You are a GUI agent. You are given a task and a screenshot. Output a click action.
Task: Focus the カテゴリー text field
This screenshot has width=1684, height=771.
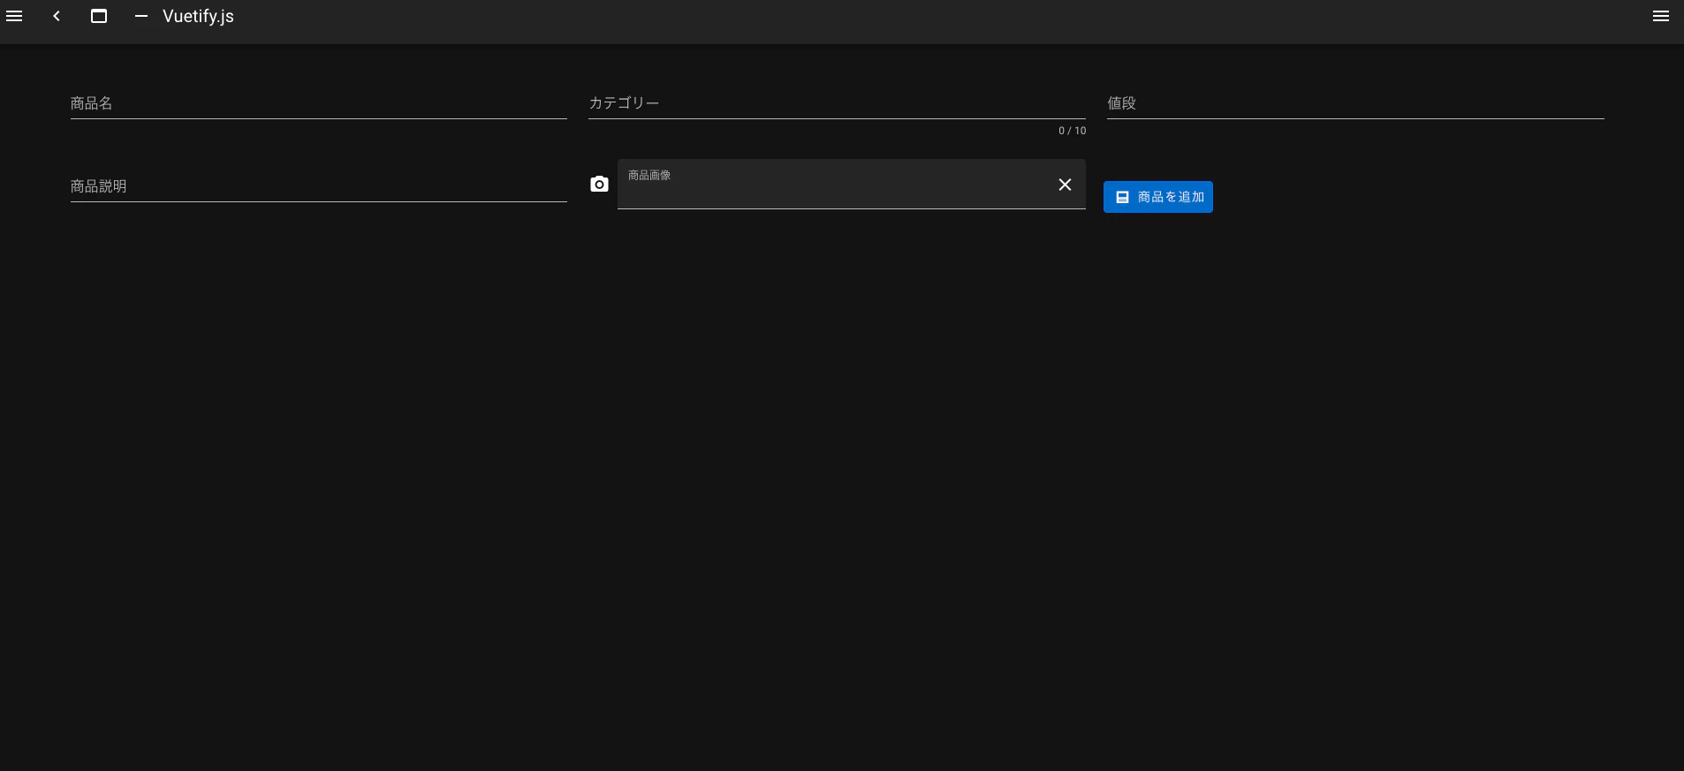[837, 103]
